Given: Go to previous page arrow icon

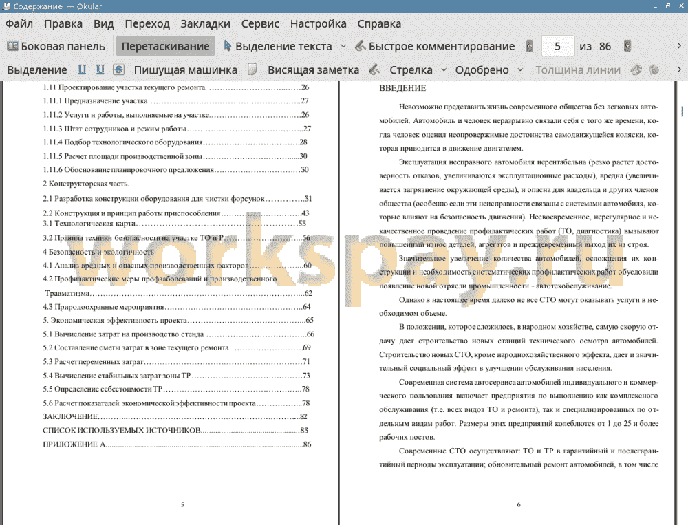Looking at the screenshot, I should click(x=530, y=46).
